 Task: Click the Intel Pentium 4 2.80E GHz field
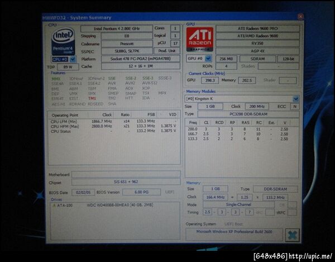coord(117,28)
